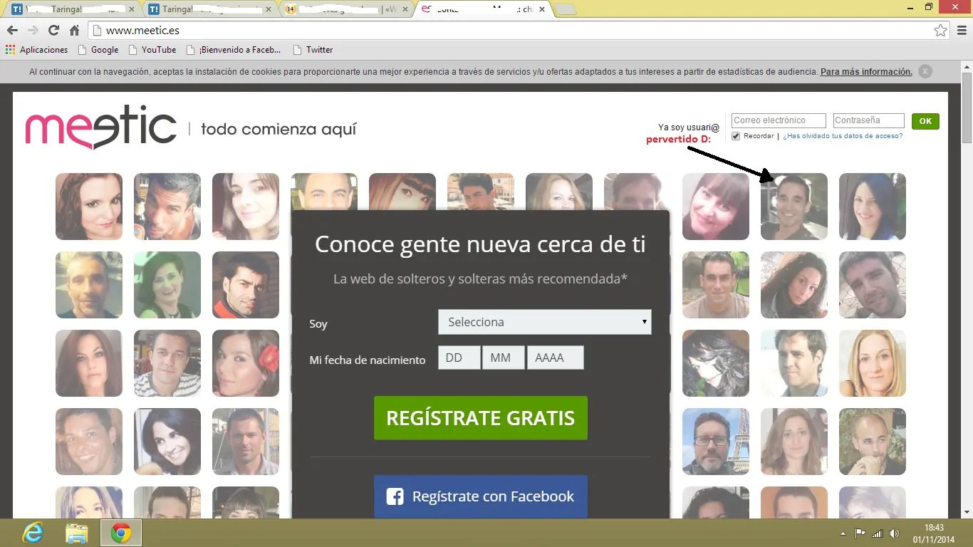Viewport: 973px width, 547px height.
Task: Bookmark page with star icon
Action: tap(941, 31)
